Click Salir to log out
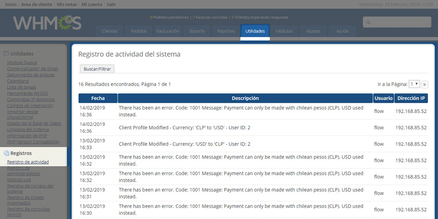Image resolution: width=438 pixels, height=219 pixels. tap(111, 4)
